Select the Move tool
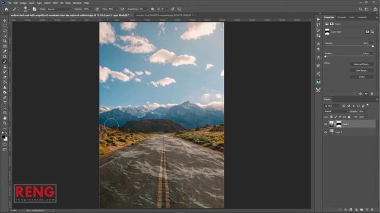This screenshot has width=380, height=213. point(5,21)
